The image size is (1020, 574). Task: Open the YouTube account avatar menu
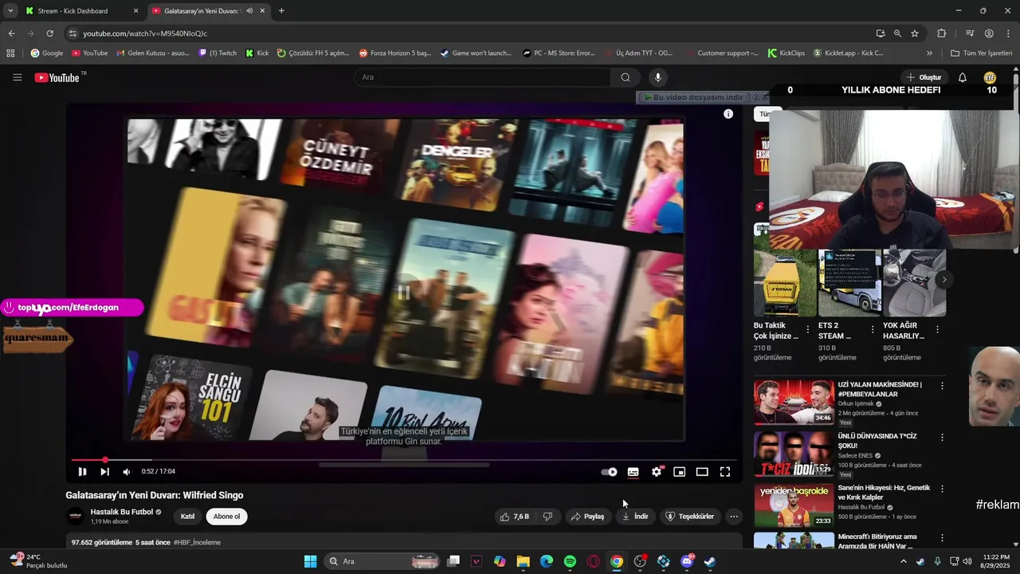click(990, 77)
